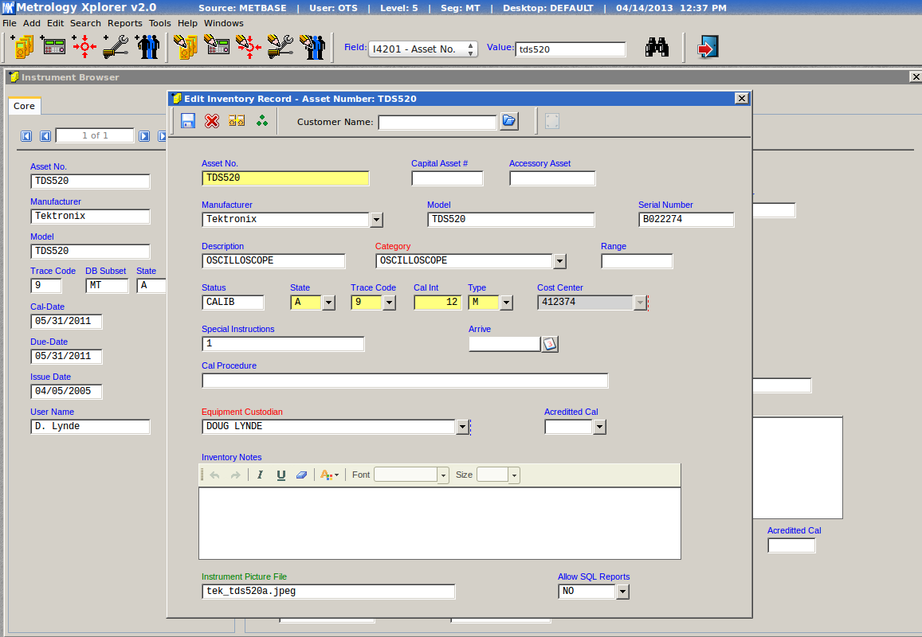Viewport: 922px width, 637px height.
Task: Click the binoculars search icon
Action: (657, 48)
